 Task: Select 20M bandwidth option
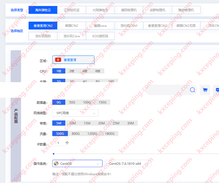(101, 123)
